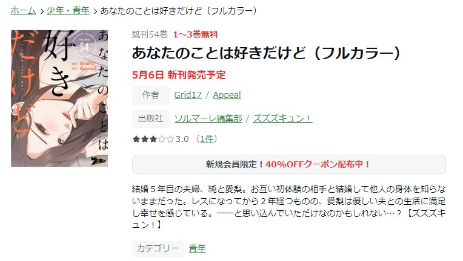Click the 出版社 label tag
463x261 pixels.
click(x=150, y=118)
